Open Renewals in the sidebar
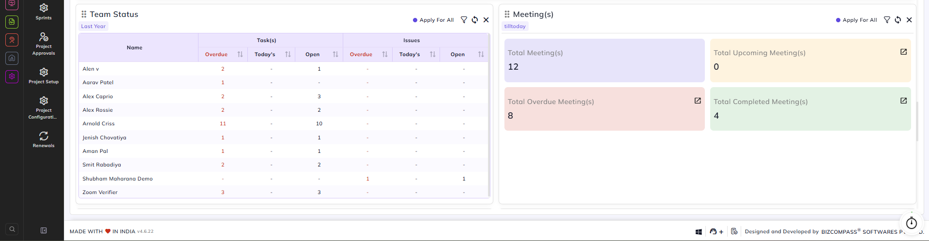The image size is (929, 241). 44,139
